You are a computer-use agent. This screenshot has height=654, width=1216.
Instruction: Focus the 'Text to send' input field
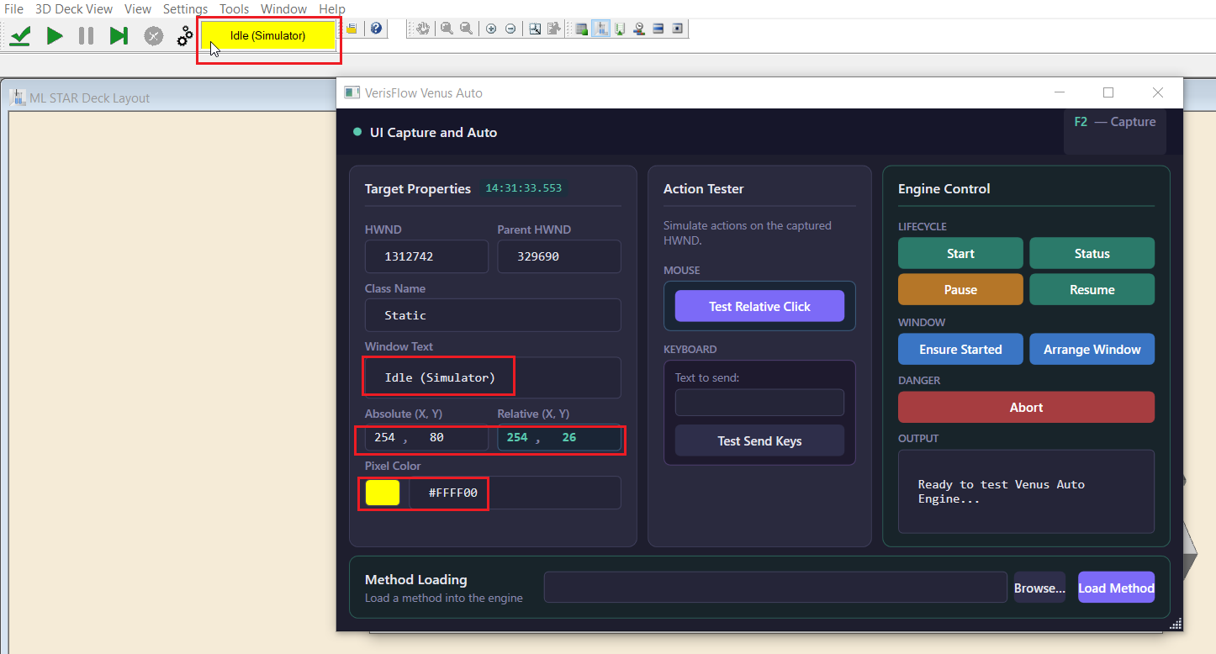pyautogui.click(x=759, y=402)
